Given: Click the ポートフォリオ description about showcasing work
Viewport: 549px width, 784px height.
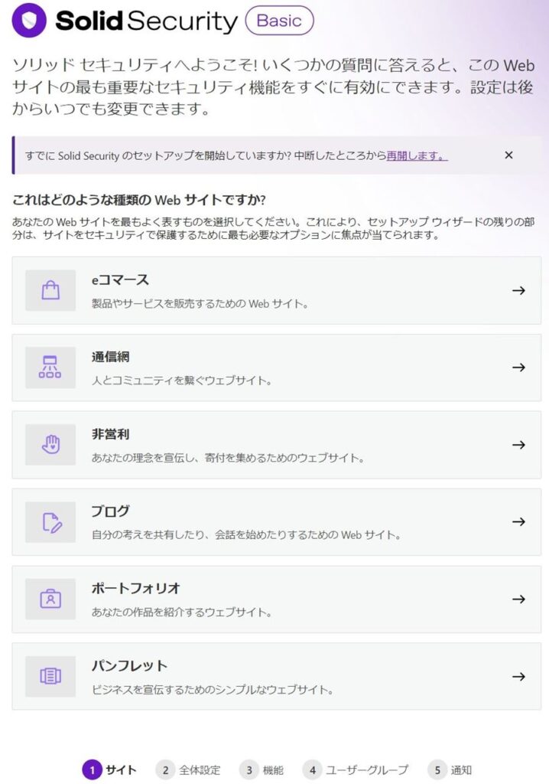Looking at the screenshot, I should 182,612.
